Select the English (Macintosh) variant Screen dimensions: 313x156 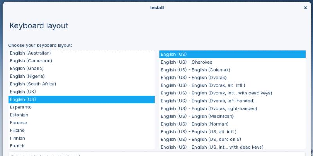(x=197, y=116)
